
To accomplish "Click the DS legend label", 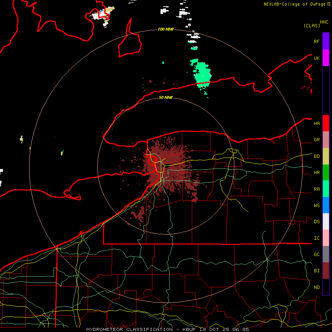I will tap(317, 222).
